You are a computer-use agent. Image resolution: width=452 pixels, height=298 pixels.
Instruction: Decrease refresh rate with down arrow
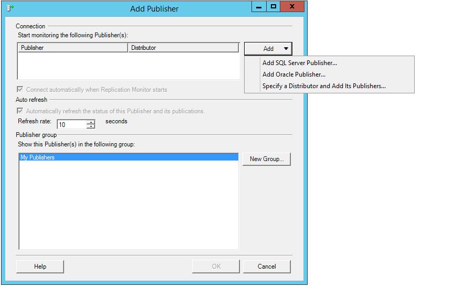91,127
